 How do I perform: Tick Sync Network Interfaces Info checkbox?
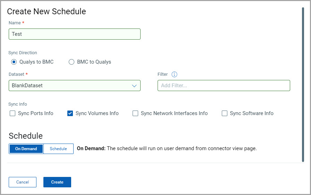pyautogui.click(x=135, y=113)
